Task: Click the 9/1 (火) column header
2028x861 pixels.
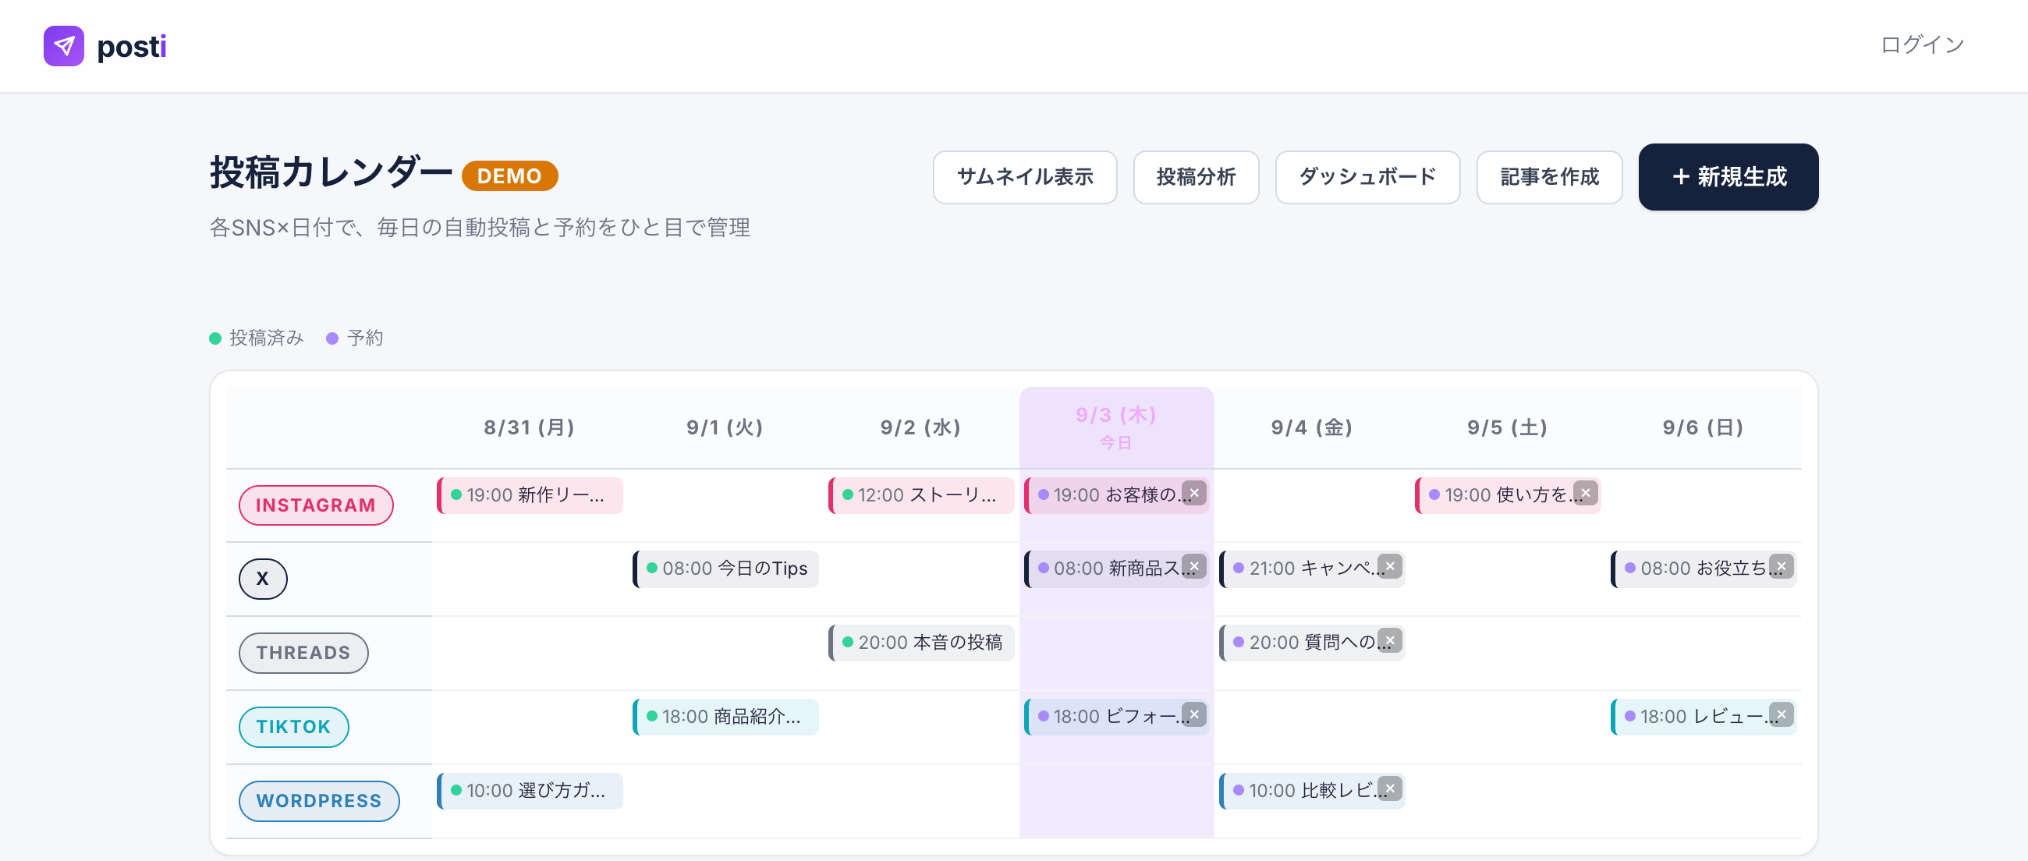Action: tap(725, 427)
